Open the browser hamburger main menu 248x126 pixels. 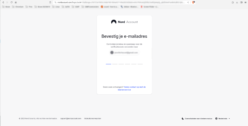[245, 2]
